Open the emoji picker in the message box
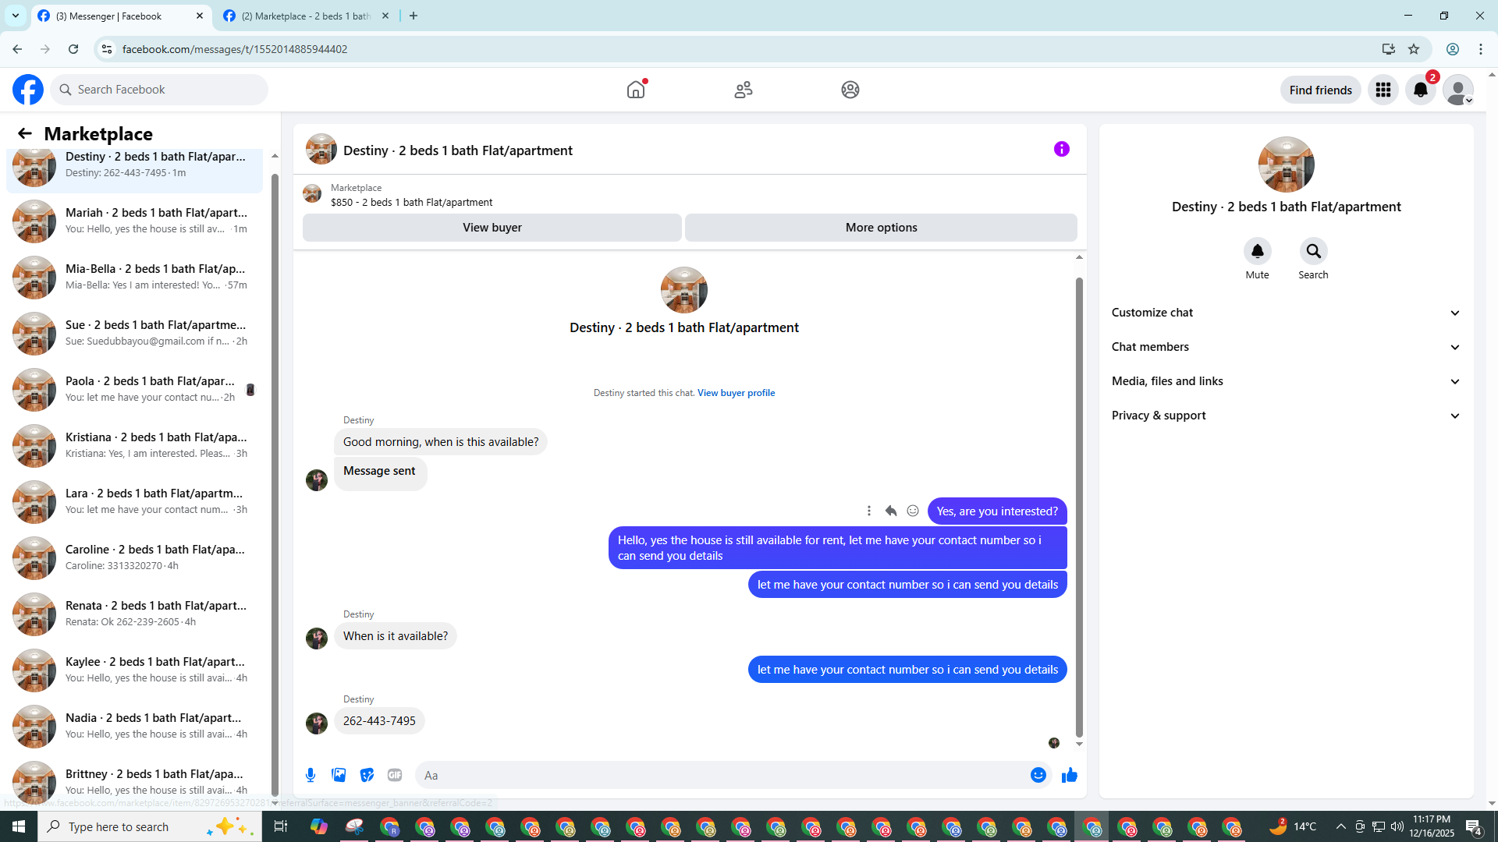 point(1038,775)
